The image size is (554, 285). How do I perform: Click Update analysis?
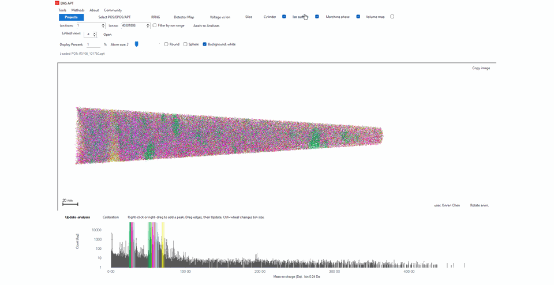pos(77,217)
